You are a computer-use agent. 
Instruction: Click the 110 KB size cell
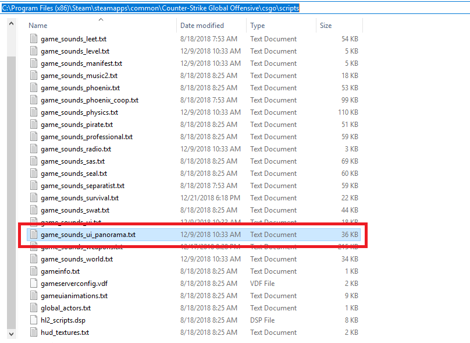[348, 112]
